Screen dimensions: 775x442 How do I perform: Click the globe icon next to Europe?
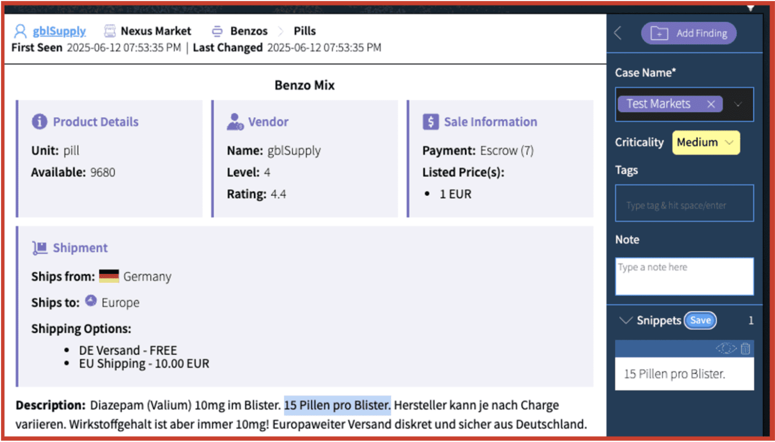pyautogui.click(x=91, y=301)
